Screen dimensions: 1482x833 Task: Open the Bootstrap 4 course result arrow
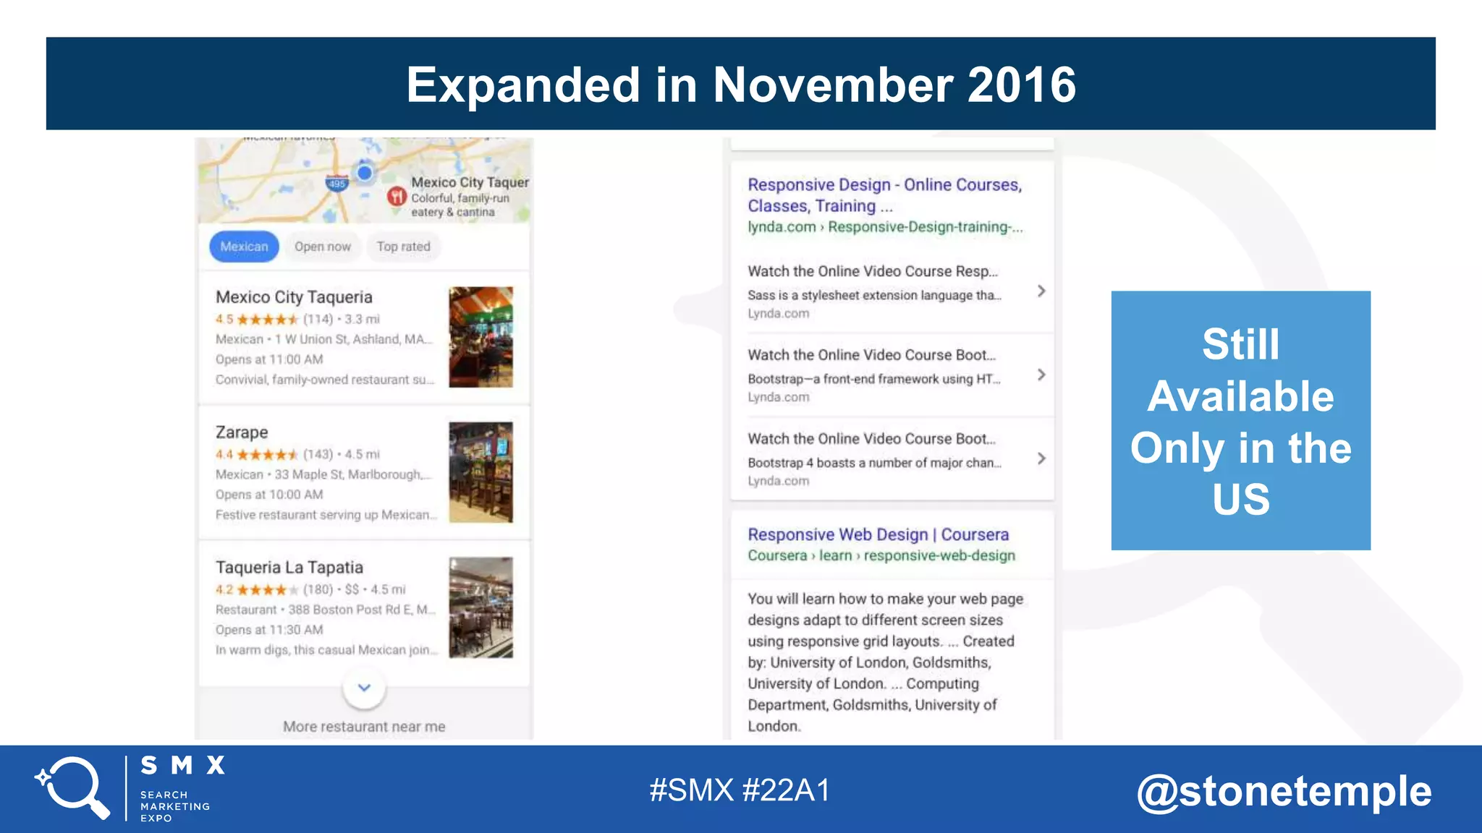point(1041,458)
